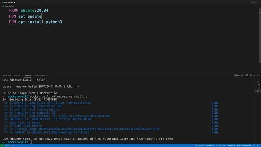
Task: Click 'Usage: docker build [OPTIONS] PATH' line
Action: 41,87
